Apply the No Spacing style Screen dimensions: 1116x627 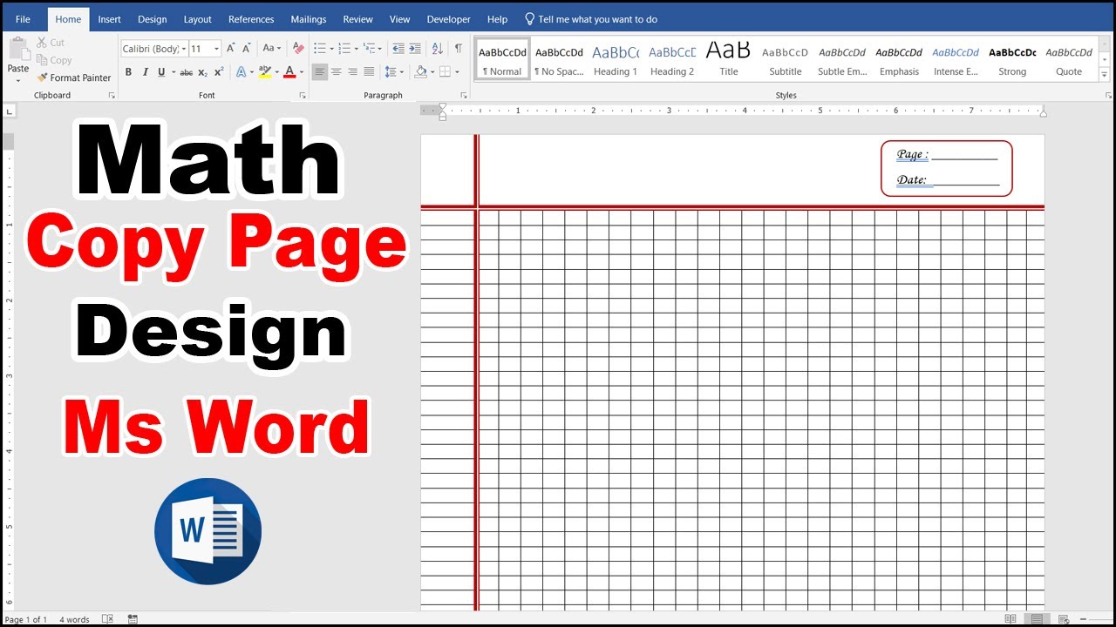[x=559, y=61]
